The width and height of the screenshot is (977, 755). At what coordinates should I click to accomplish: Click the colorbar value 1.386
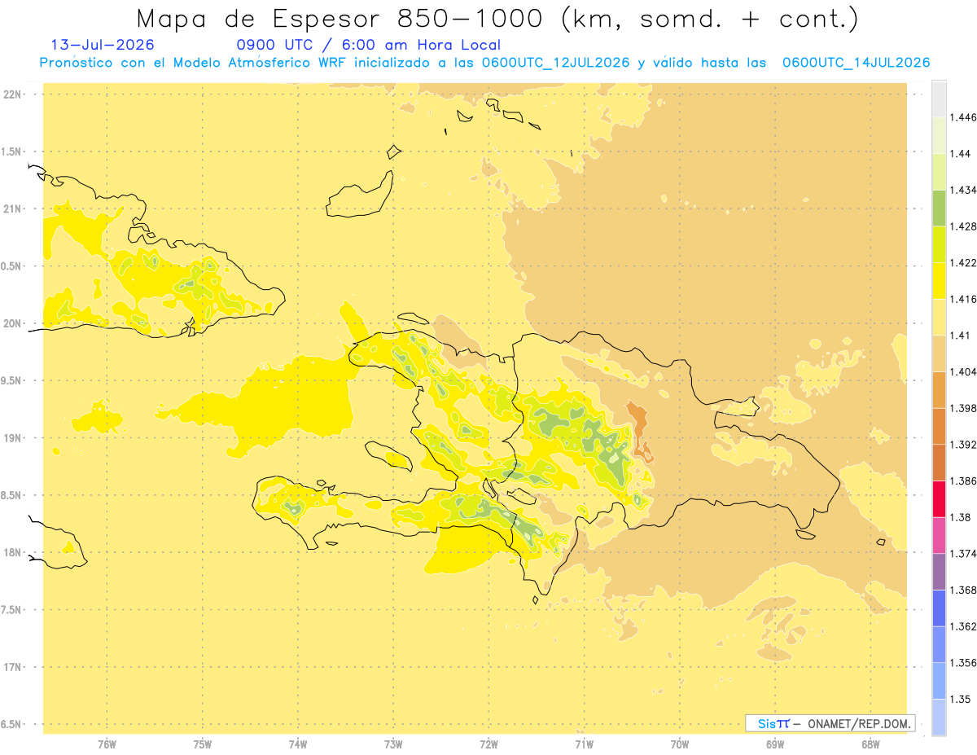(963, 481)
